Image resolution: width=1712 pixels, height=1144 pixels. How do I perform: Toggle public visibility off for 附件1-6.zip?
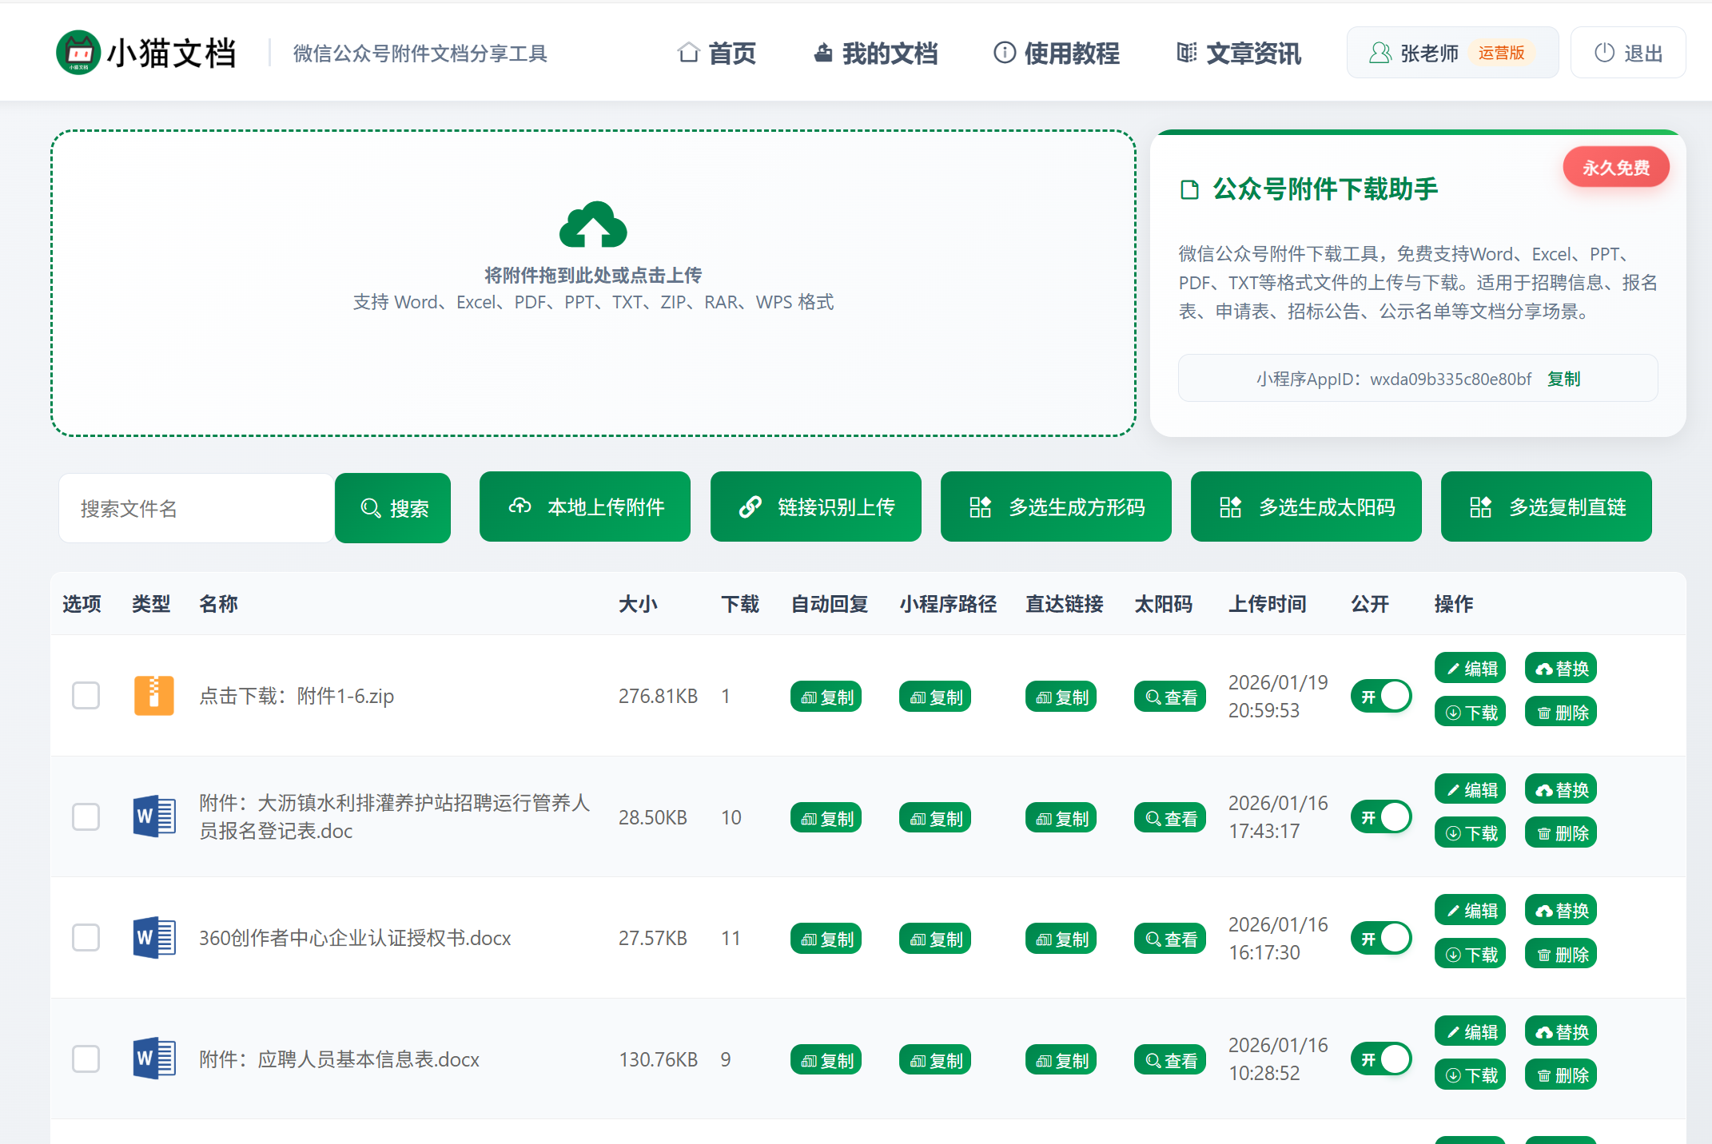1381,696
